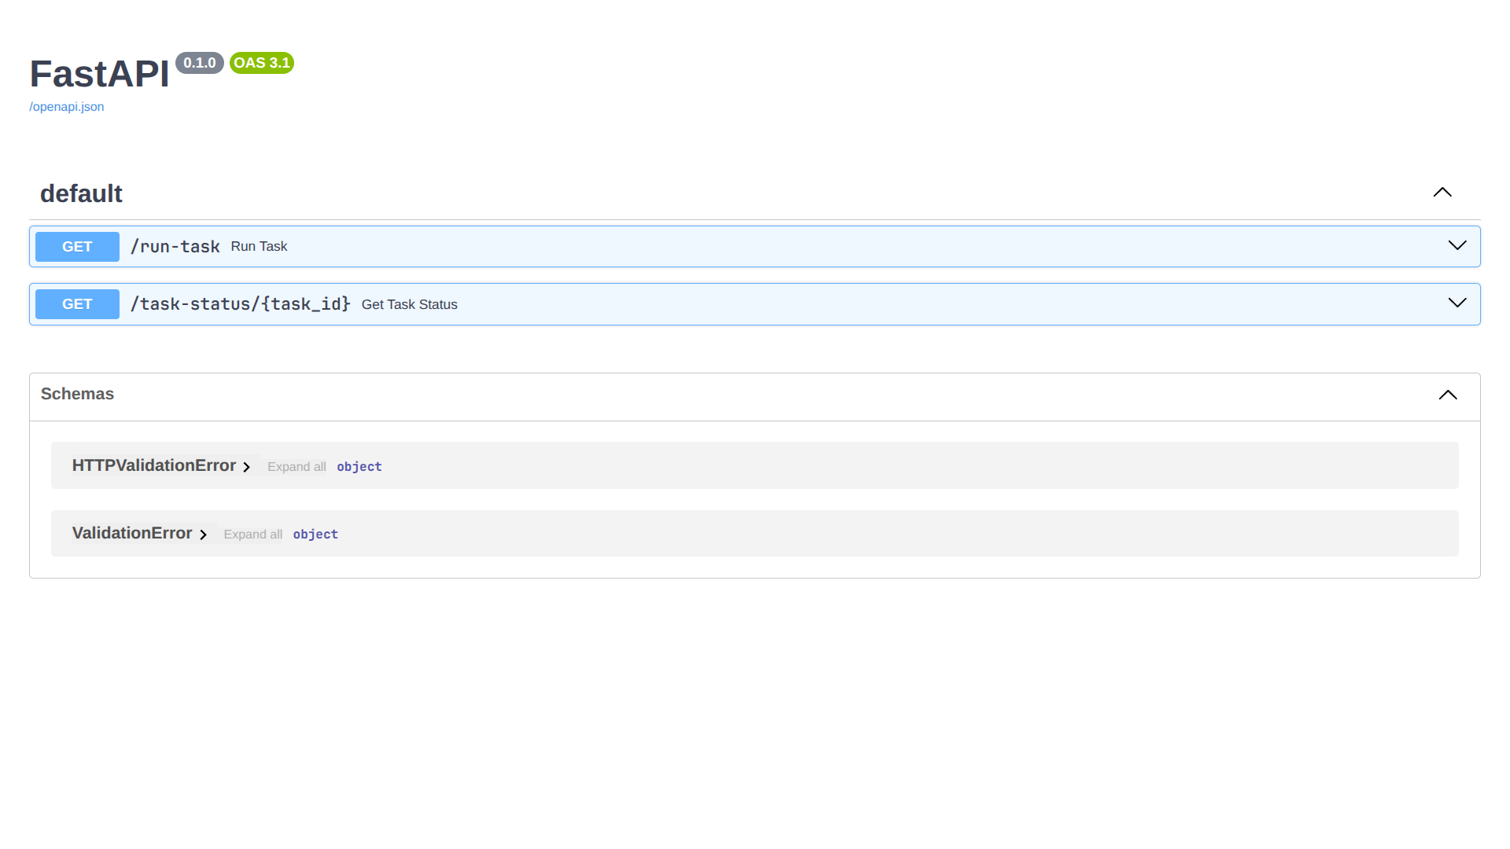1510x849 pixels.
Task: Collapse the default section chevron
Action: coord(1442,193)
